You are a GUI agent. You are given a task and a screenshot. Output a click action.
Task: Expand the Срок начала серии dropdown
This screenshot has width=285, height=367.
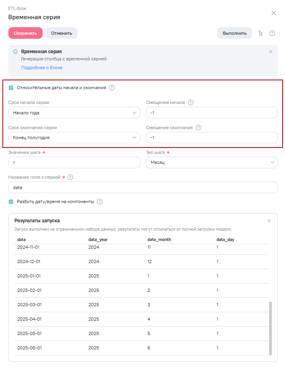pos(74,113)
